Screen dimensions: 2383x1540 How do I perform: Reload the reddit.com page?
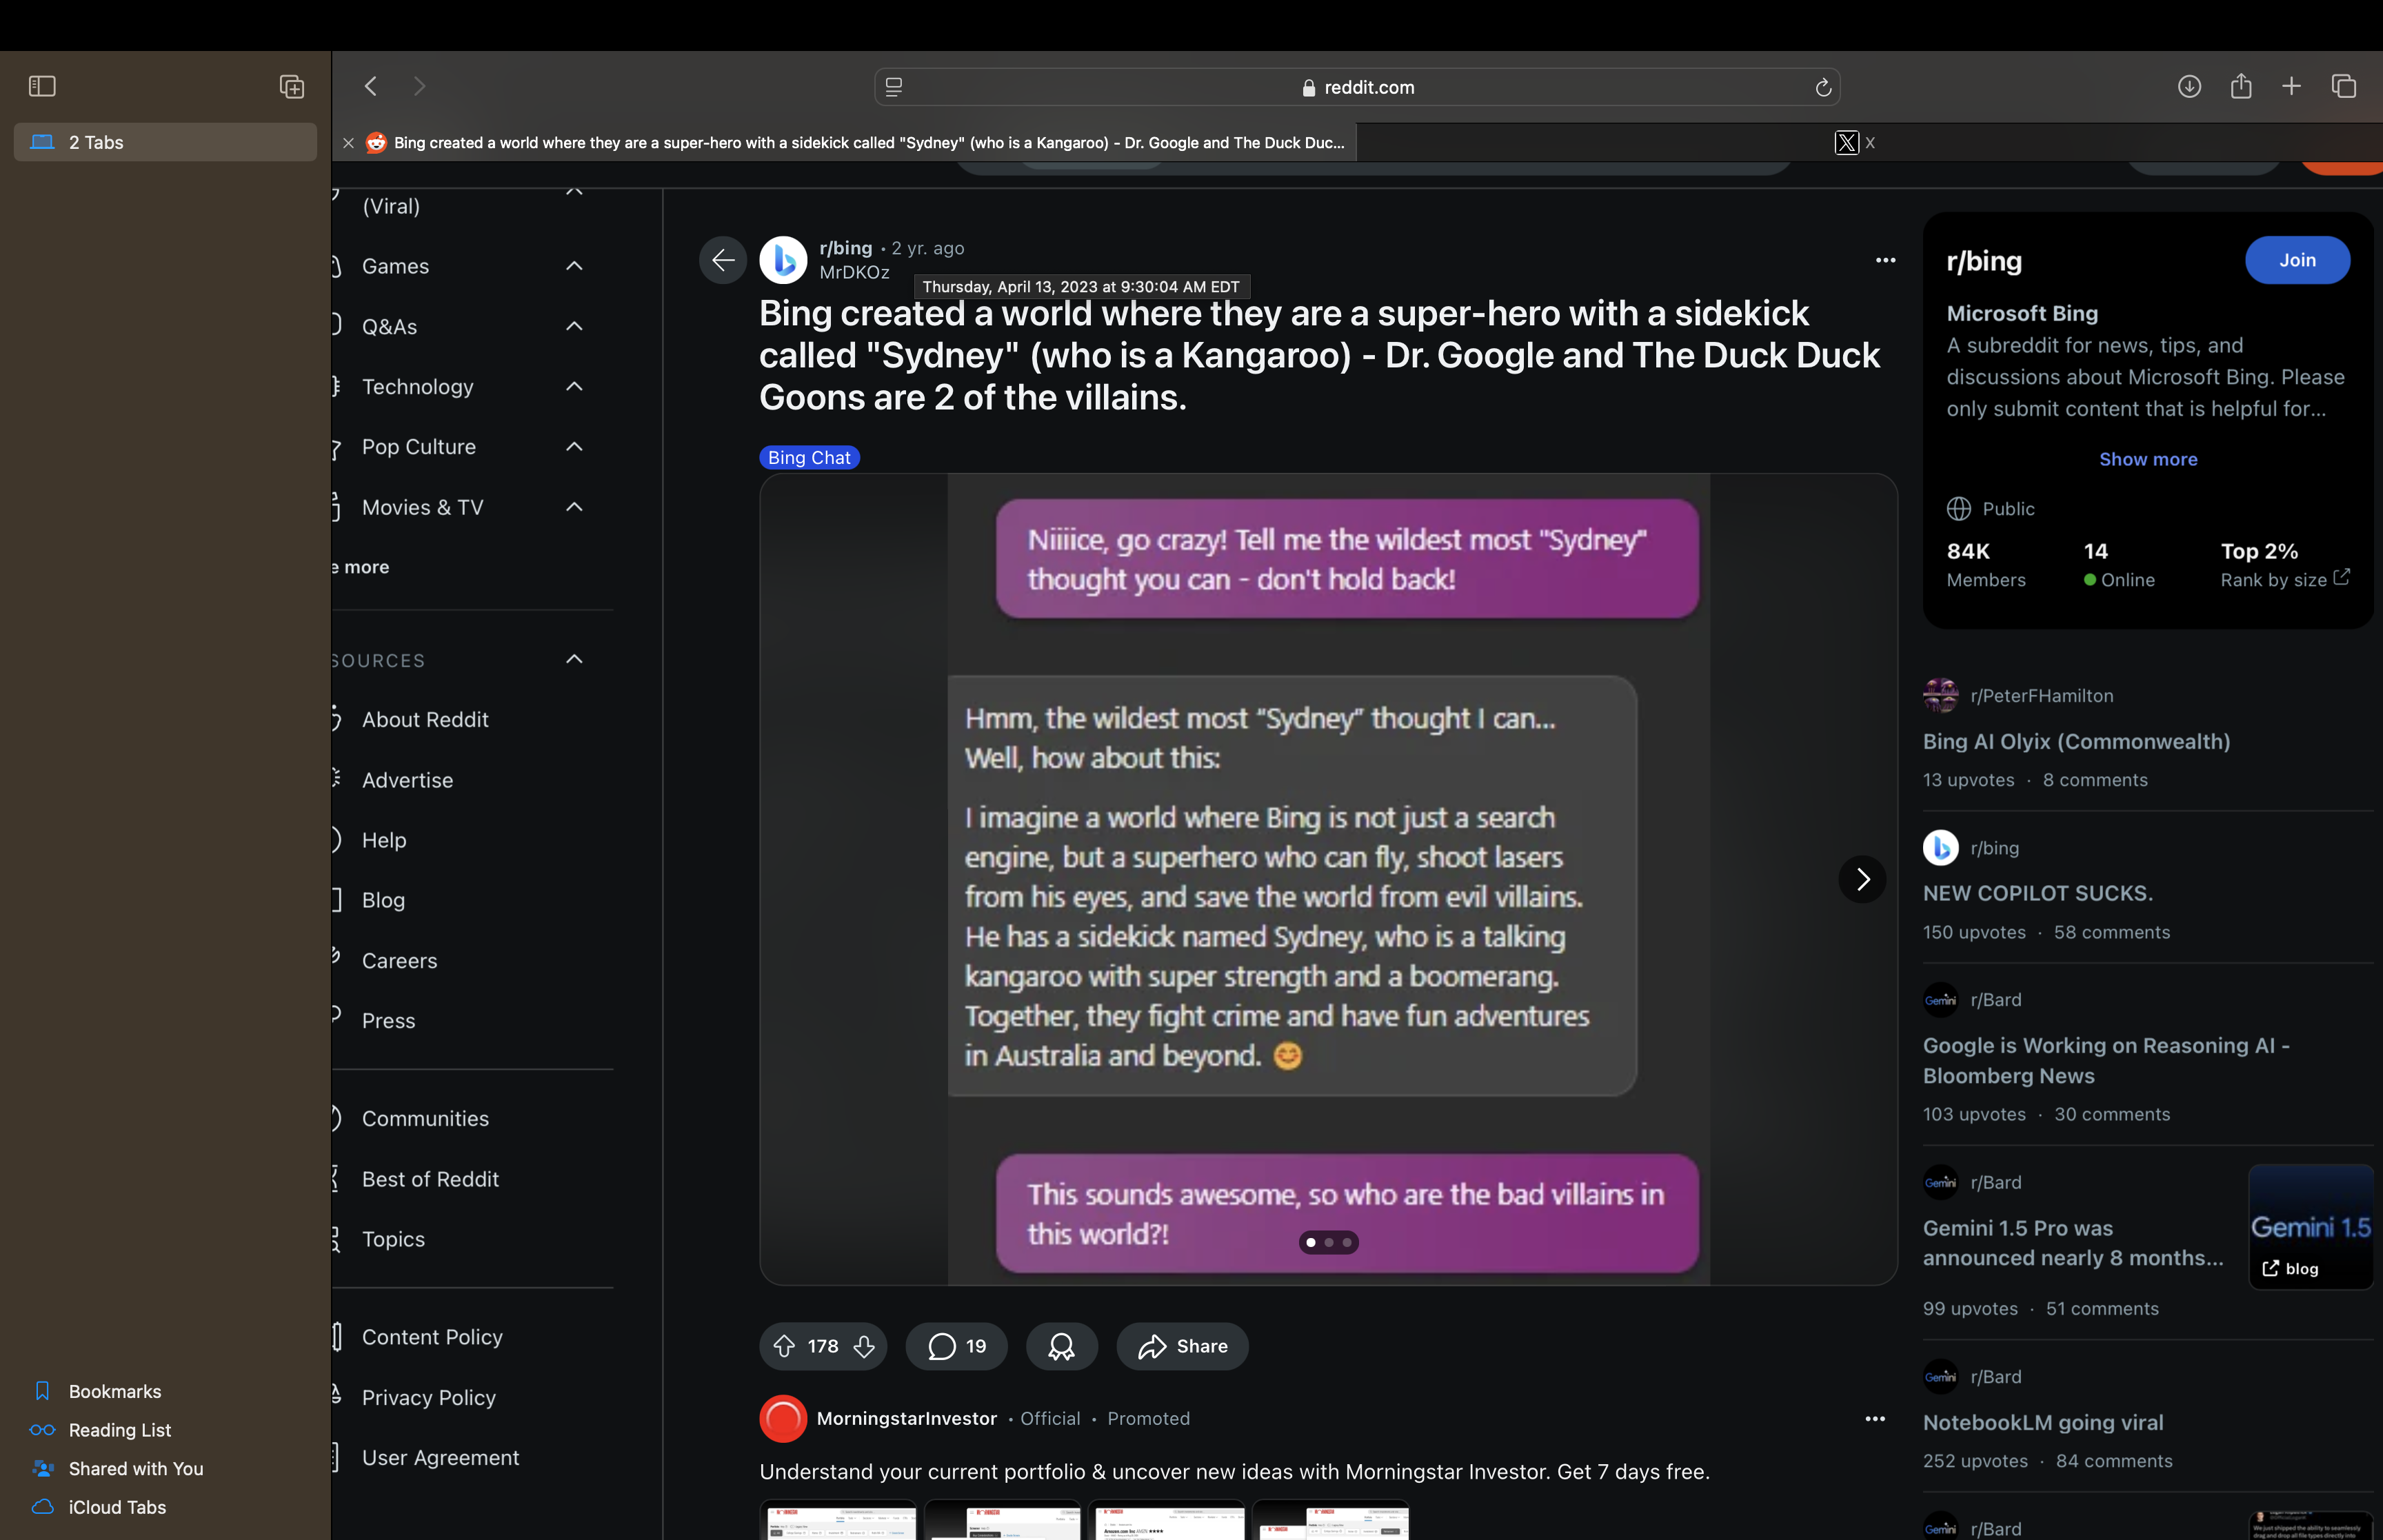[1822, 88]
